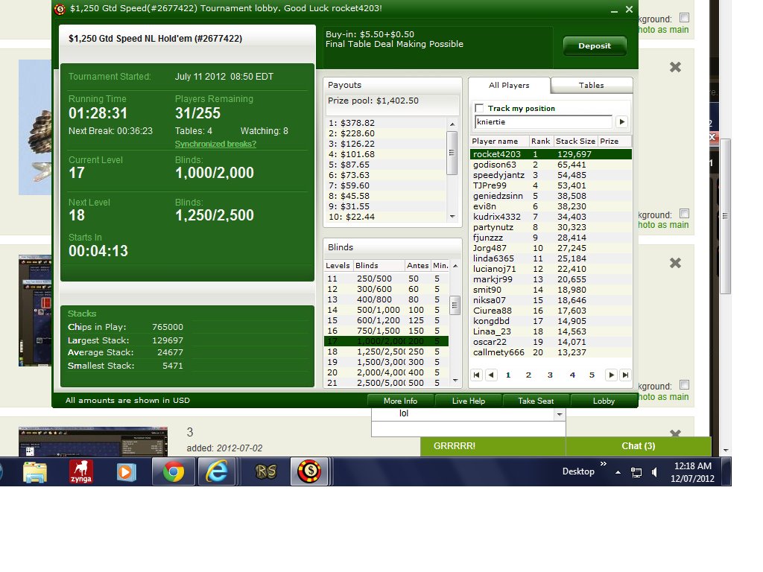The width and height of the screenshot is (763, 572).
Task: Tick the bottom background checkbox on the webpage
Action: coord(684,385)
